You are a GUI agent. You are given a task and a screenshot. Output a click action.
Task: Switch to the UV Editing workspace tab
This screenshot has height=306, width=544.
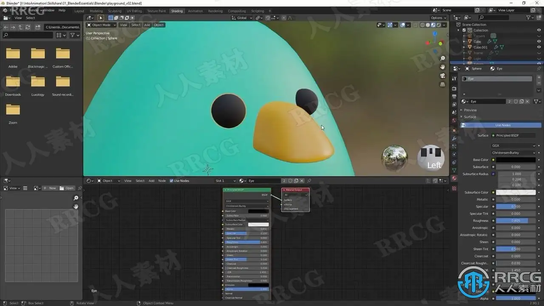(x=134, y=11)
